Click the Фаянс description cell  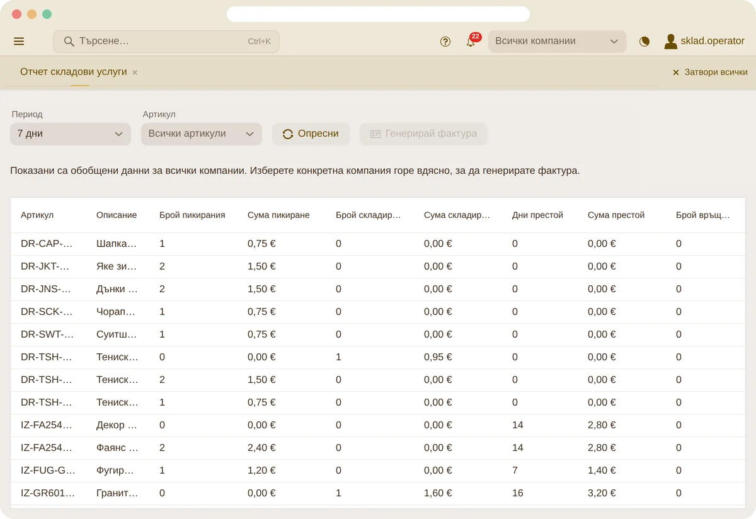click(118, 448)
